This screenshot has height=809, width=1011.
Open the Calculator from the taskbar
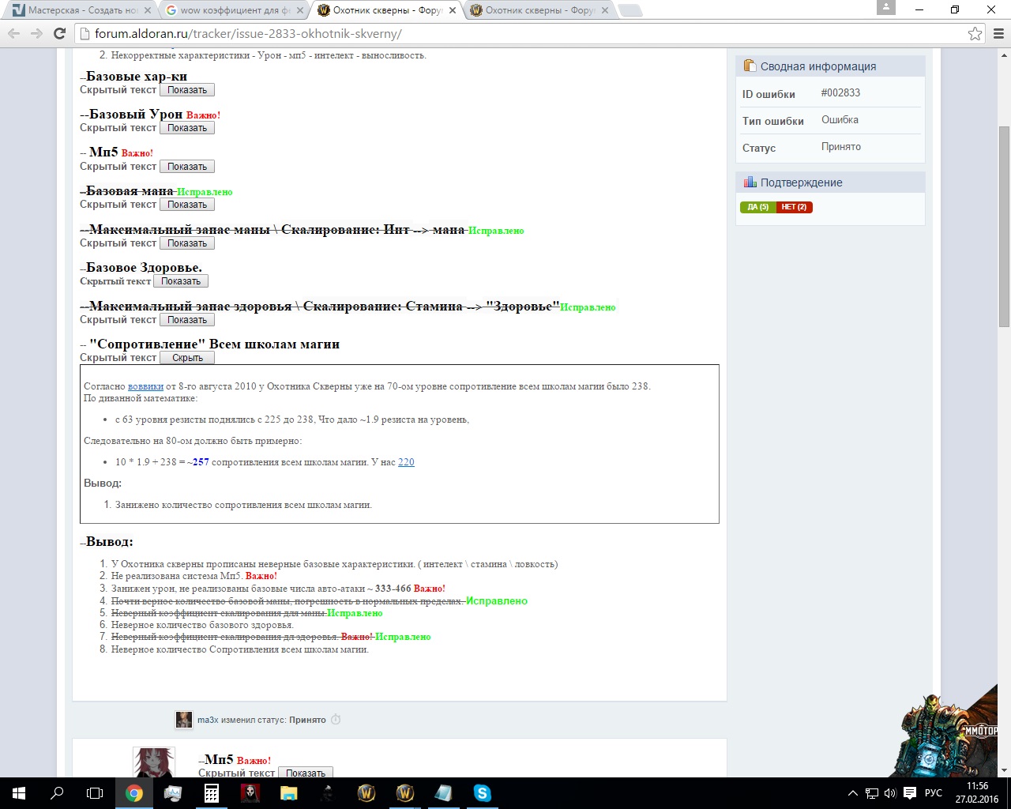[x=211, y=793]
